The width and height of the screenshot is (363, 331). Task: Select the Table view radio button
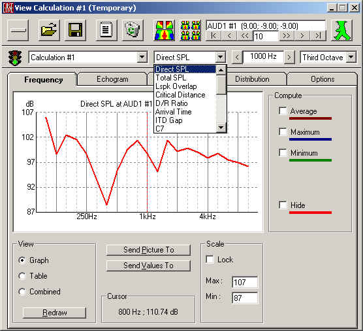pyautogui.click(x=22, y=276)
